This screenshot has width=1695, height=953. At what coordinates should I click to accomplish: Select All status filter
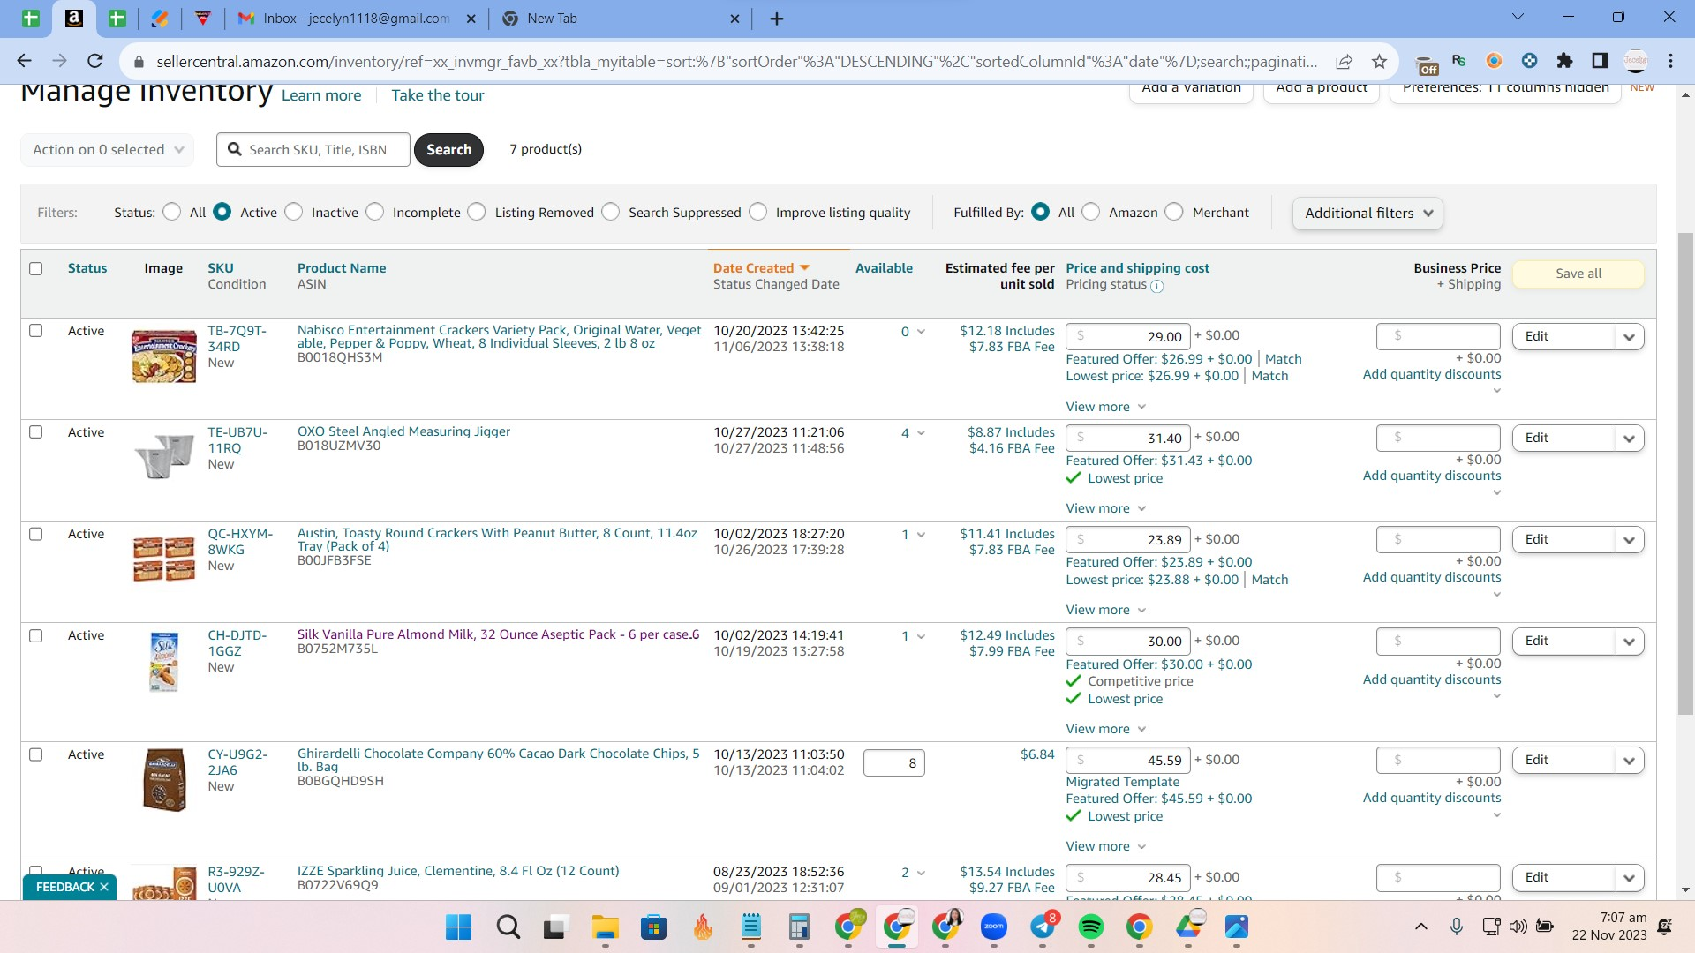click(172, 212)
